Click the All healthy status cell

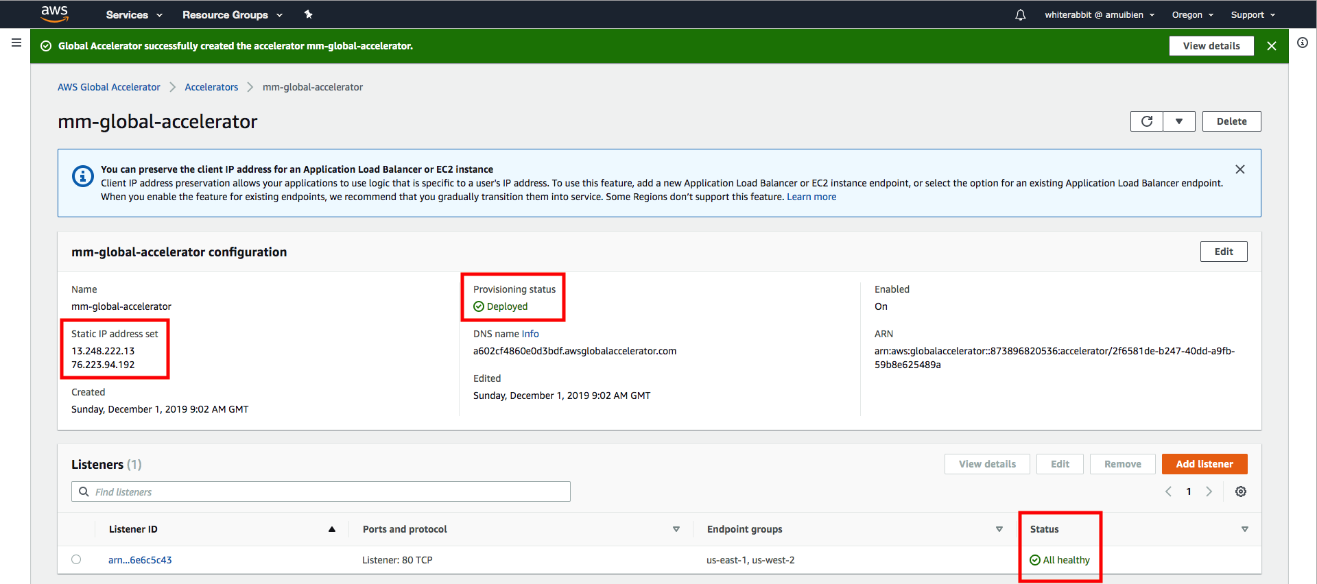point(1060,560)
